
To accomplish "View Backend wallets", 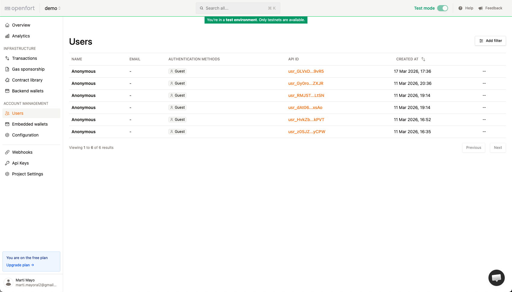I will coord(28,91).
